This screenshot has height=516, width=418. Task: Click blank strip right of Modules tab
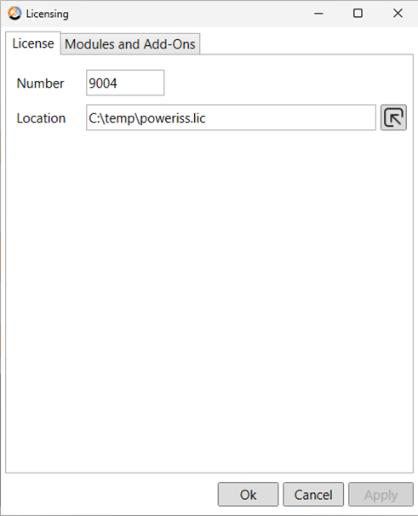tap(306, 43)
